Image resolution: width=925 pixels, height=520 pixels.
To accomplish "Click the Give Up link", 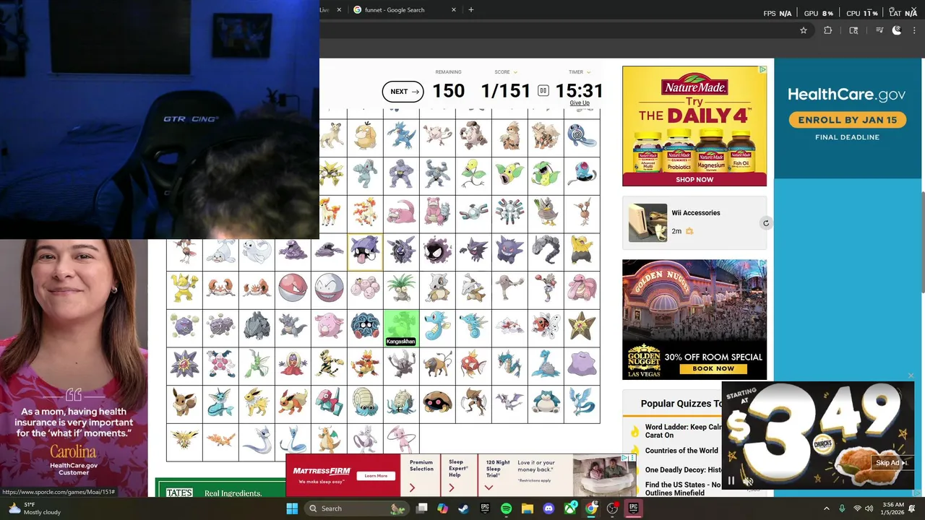I will [580, 103].
